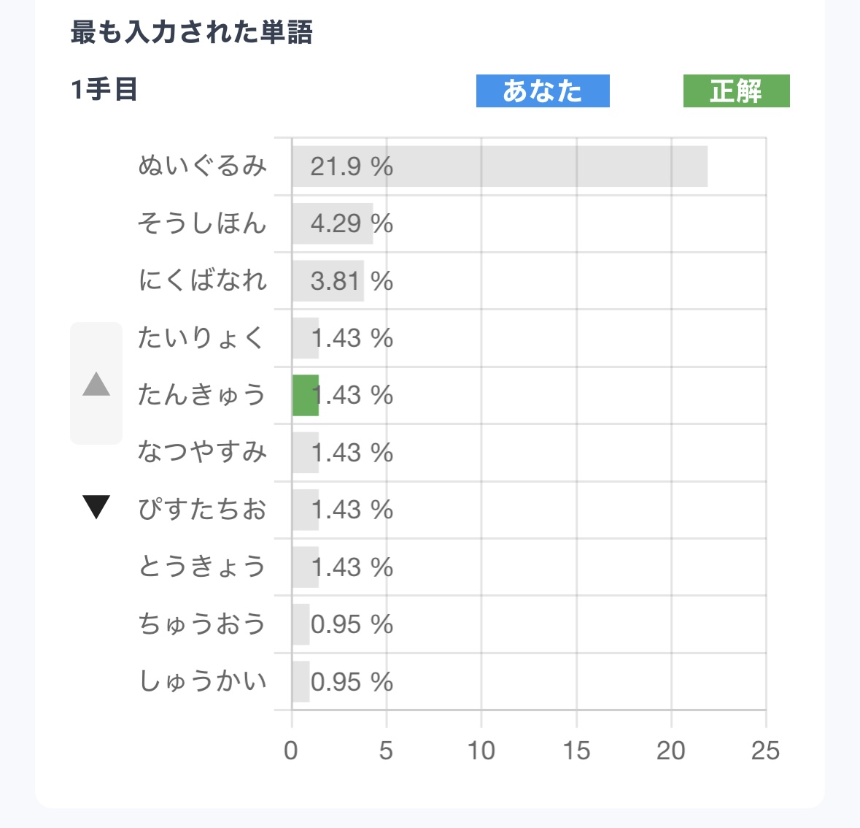This screenshot has width=860, height=828.
Task: Click the 1手目 heading
Action: 104,90
